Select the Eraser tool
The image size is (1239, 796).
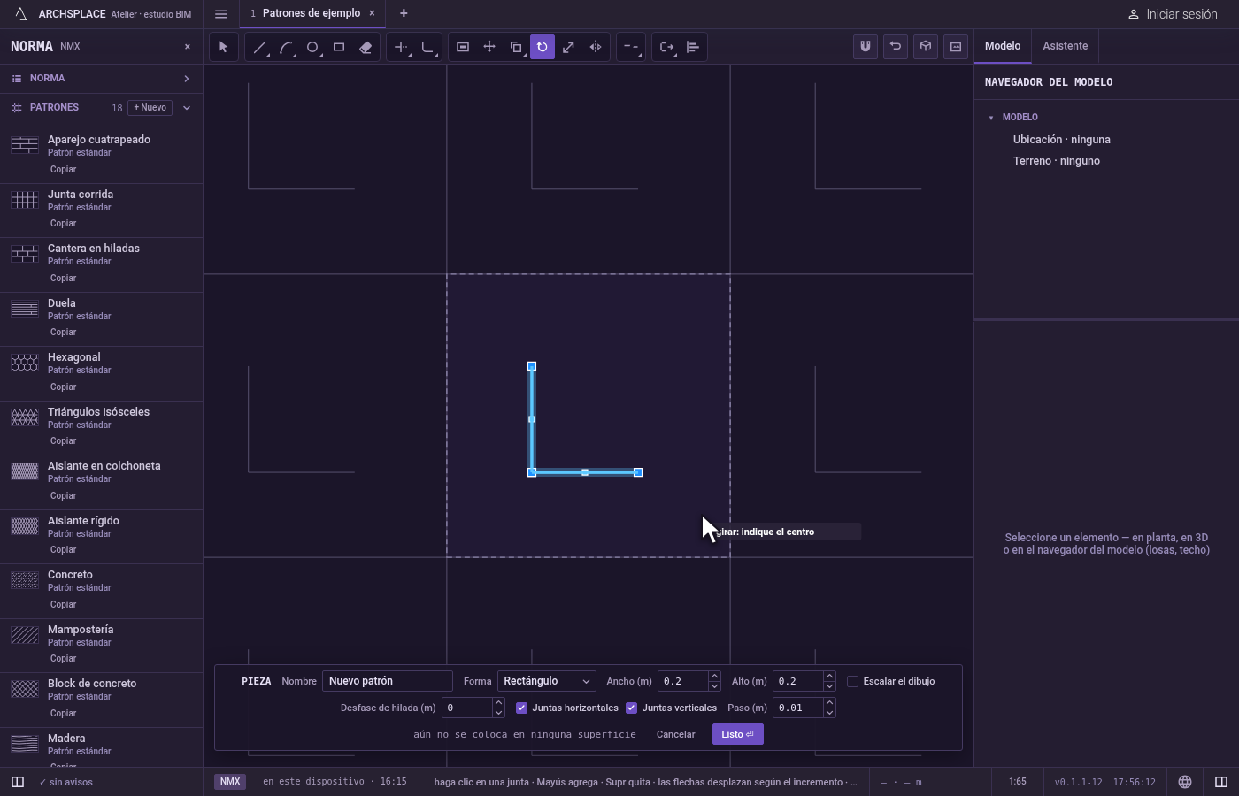(x=366, y=47)
